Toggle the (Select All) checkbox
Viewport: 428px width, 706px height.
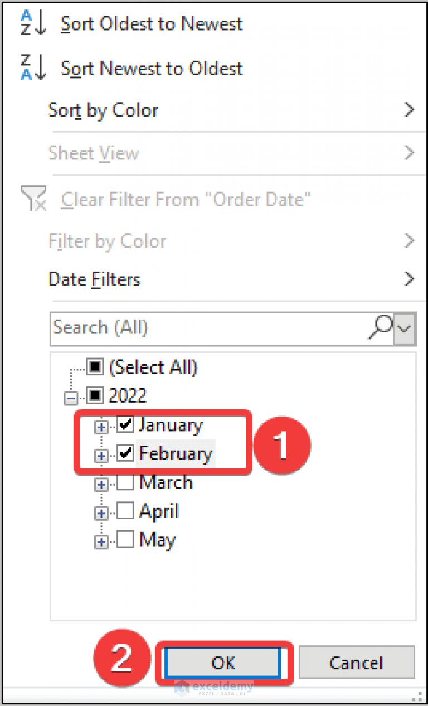coord(95,367)
